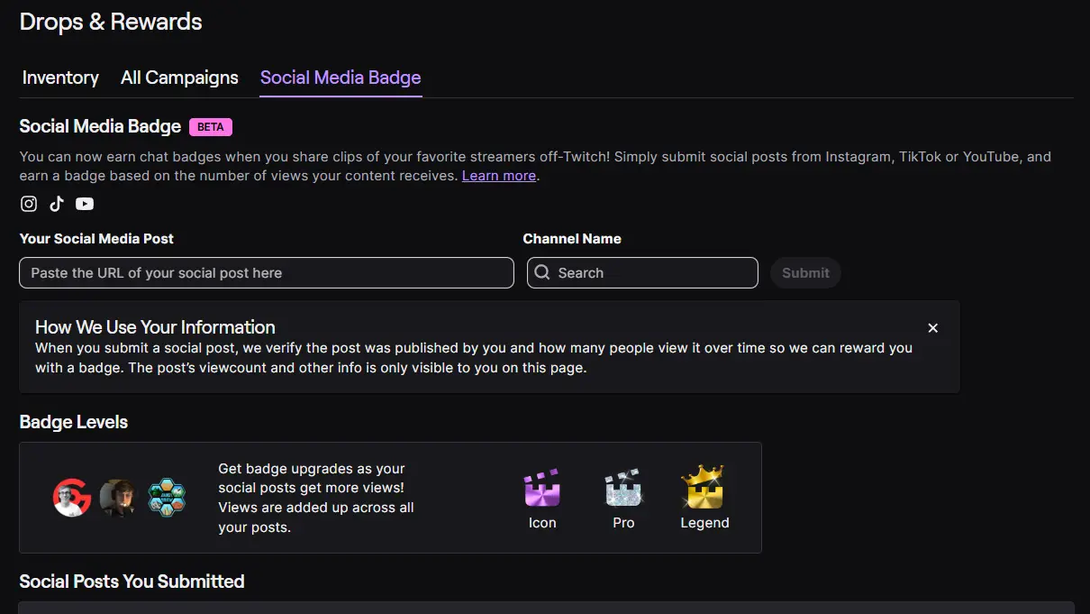Select the Social Media Badge tab
The width and height of the screenshot is (1090, 614).
point(340,78)
